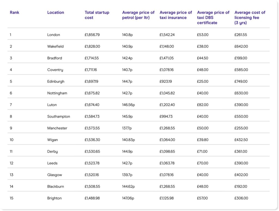
Task: Select the Total startup cost header
Action: 97,15
